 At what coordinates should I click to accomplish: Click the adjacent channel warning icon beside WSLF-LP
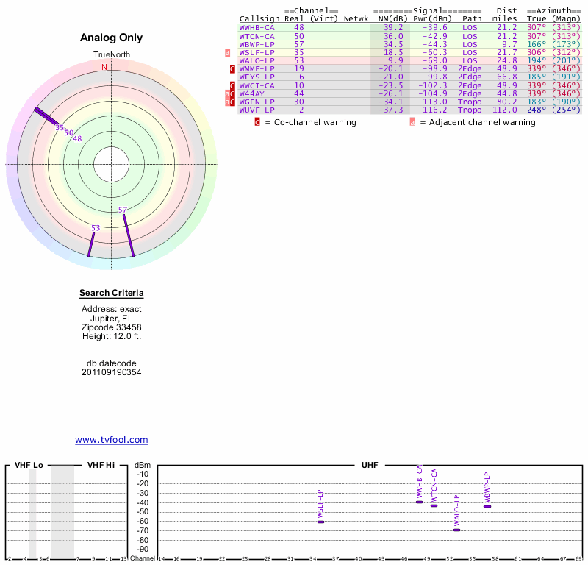point(228,53)
